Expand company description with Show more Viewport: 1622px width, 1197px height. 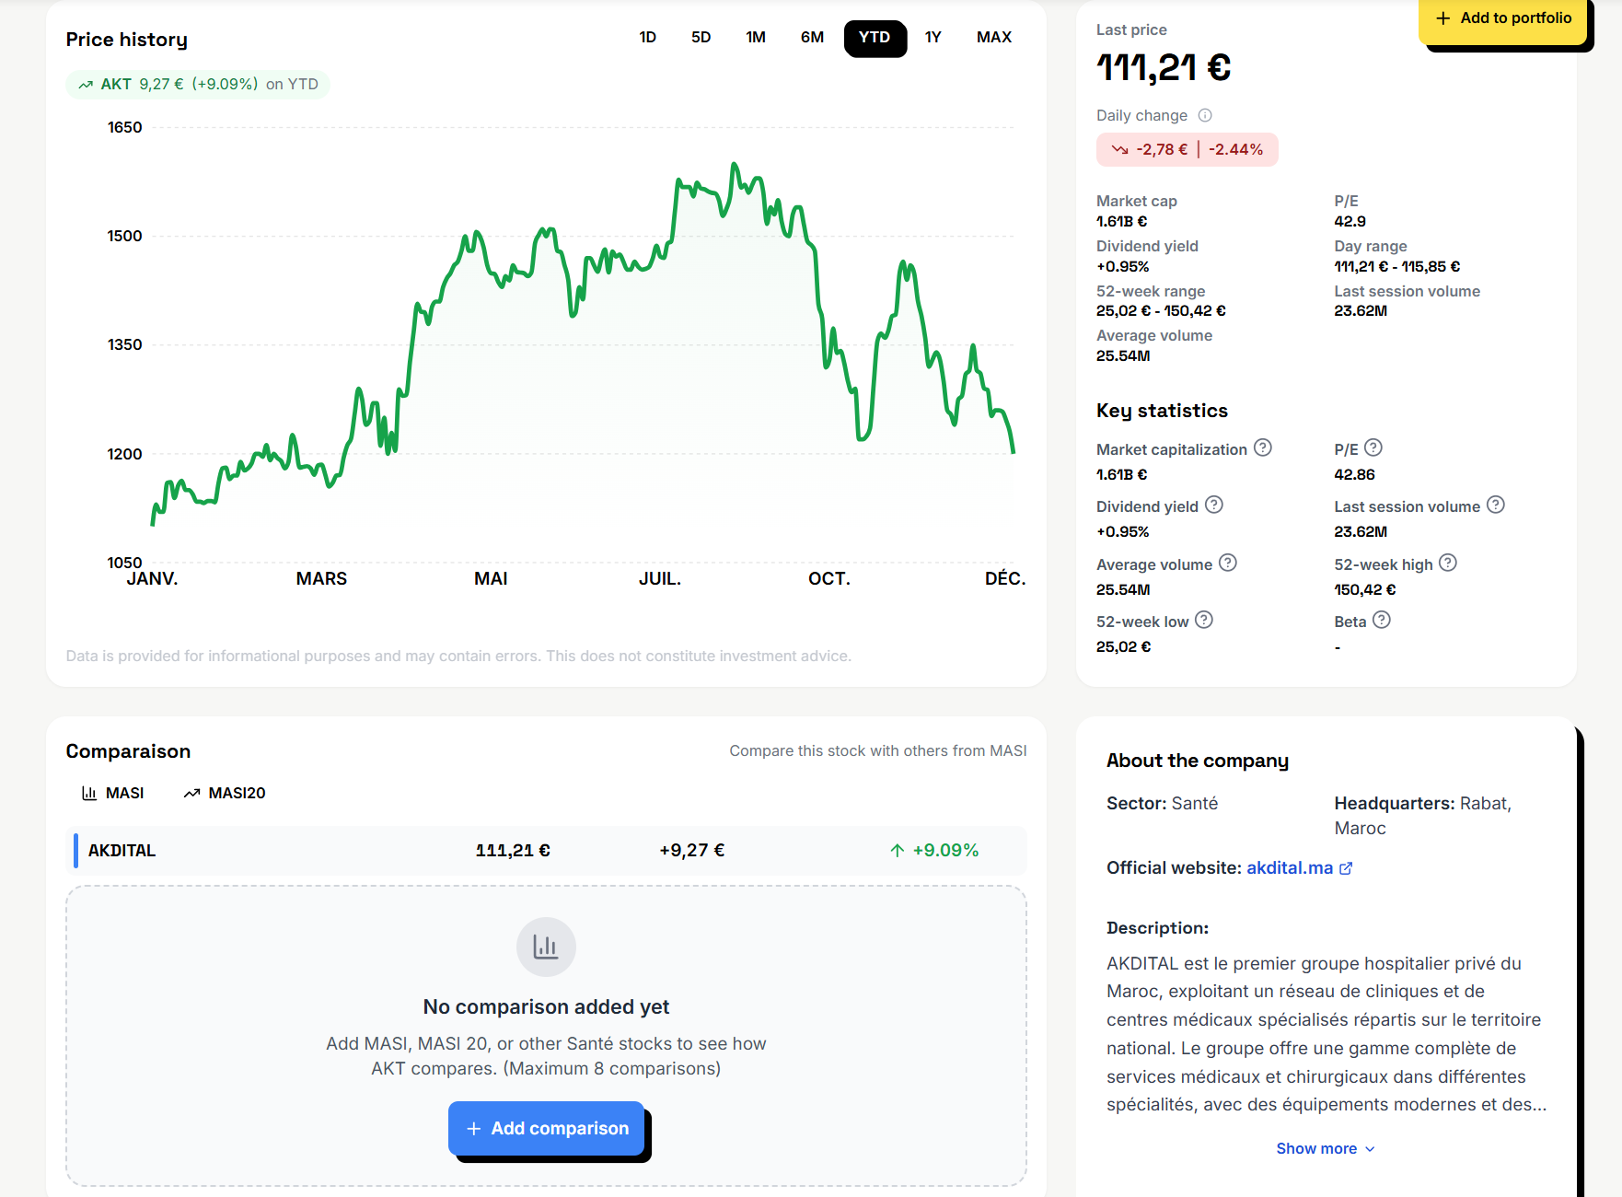[1326, 1148]
